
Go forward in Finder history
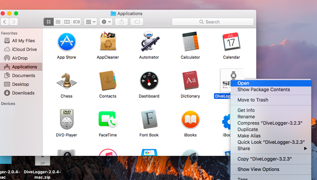point(13,22)
